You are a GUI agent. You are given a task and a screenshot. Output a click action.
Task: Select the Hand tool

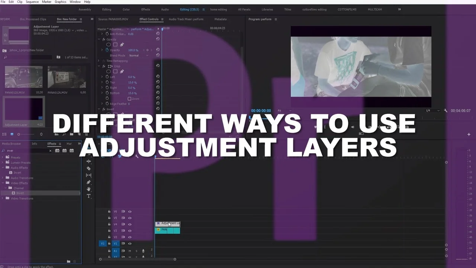coord(89,189)
